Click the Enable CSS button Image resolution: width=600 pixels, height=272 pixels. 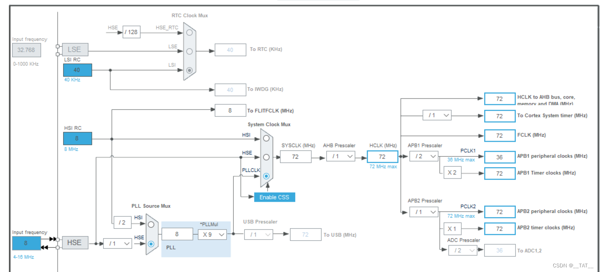pyautogui.click(x=275, y=197)
